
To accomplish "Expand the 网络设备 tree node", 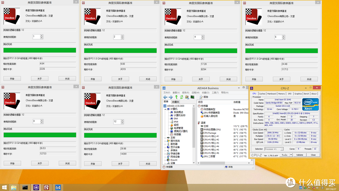I will click(165, 157).
